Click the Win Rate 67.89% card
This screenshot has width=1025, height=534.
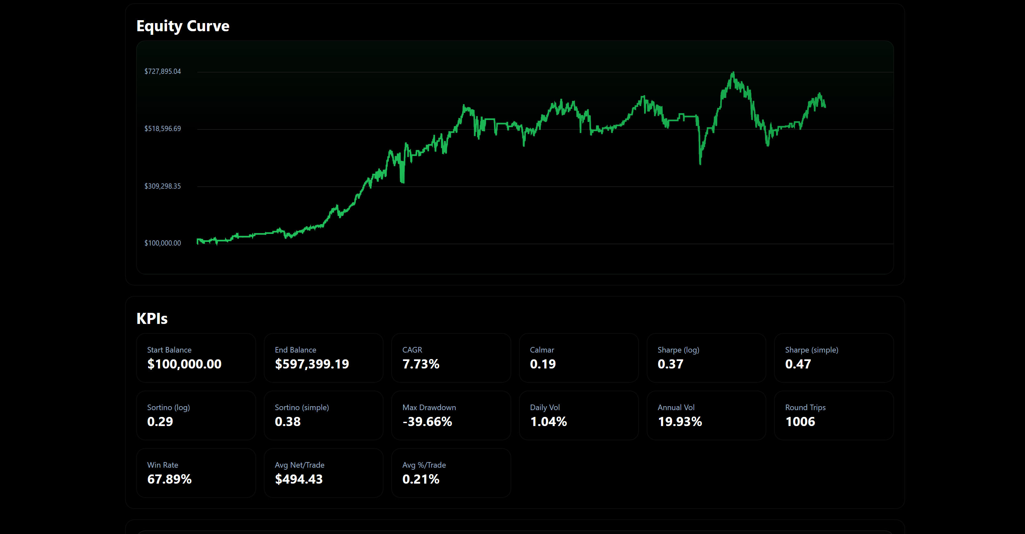tap(196, 473)
